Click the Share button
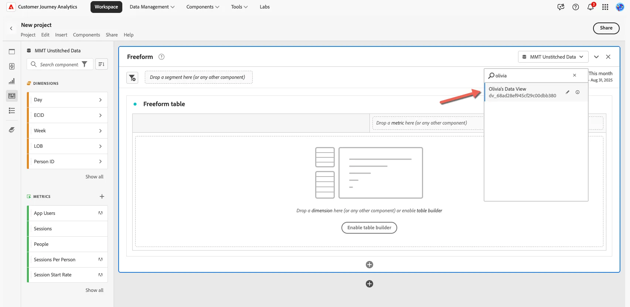 coord(606,28)
